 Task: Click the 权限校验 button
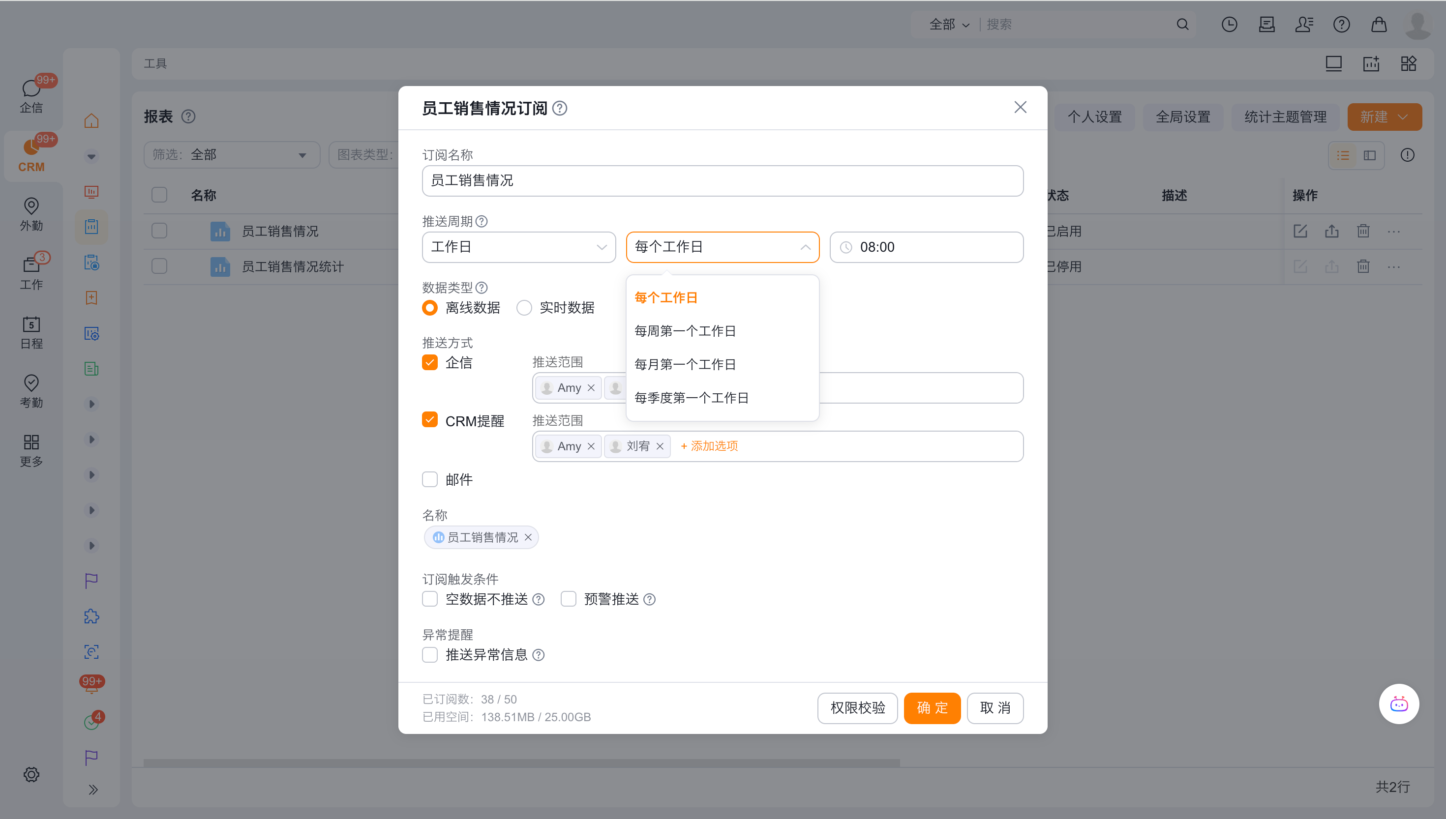point(857,707)
